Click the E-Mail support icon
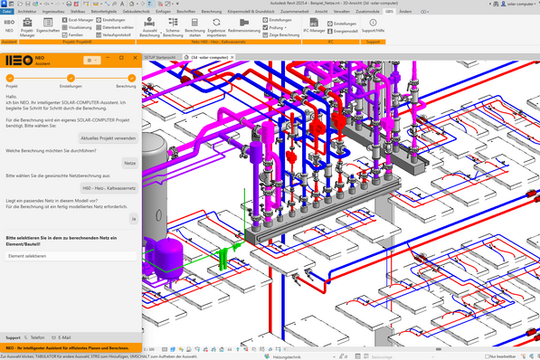The image size is (540, 360). point(53,337)
